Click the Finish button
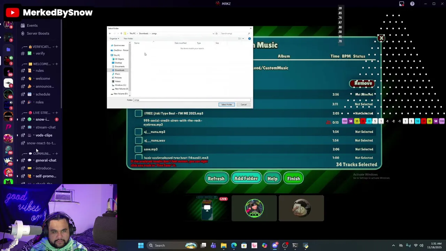This screenshot has height=251, width=446. (293, 178)
